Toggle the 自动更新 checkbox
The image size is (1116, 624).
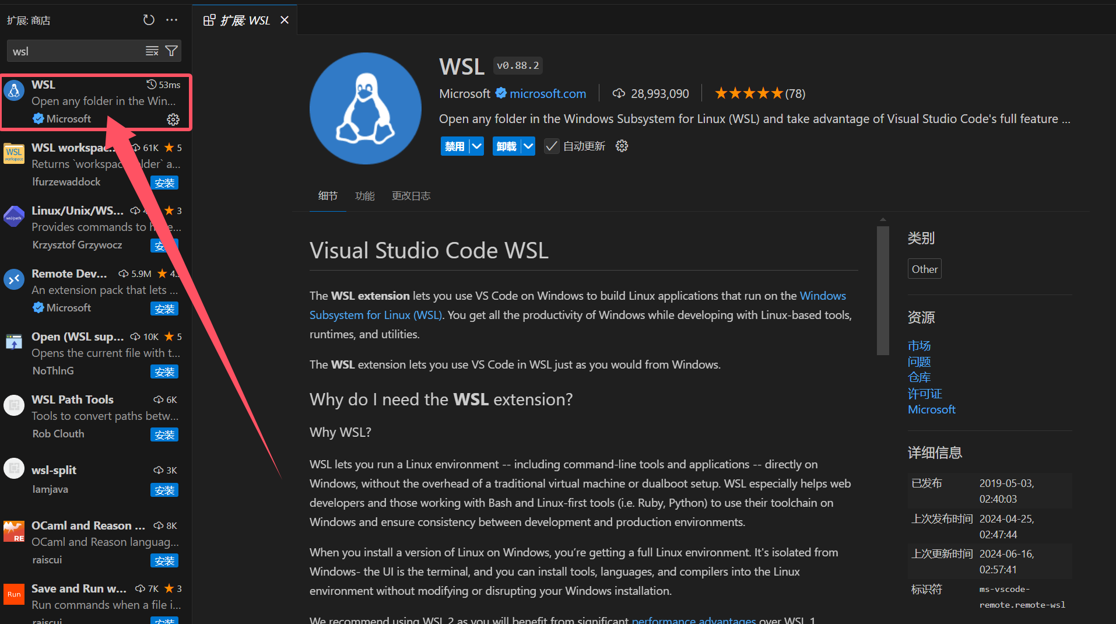click(552, 146)
